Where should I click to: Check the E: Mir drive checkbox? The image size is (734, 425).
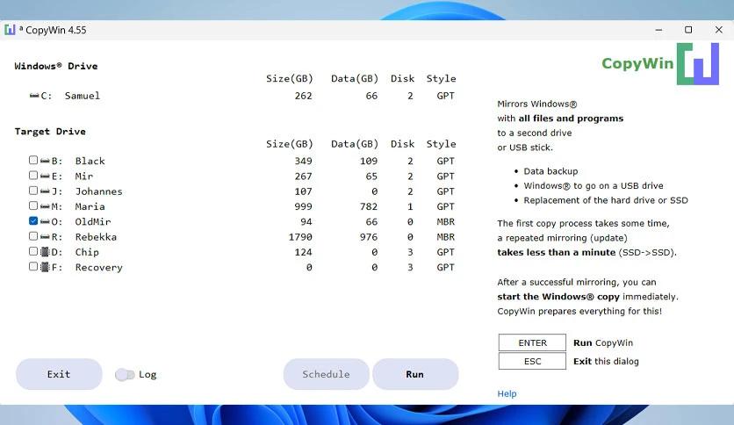33,175
